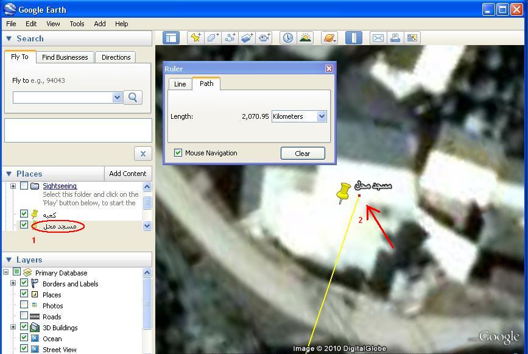Toggle the Primary Database checkbox
This screenshot has height=354, width=528.
coord(16,272)
